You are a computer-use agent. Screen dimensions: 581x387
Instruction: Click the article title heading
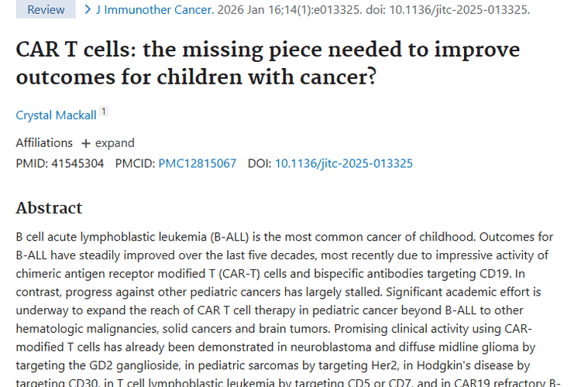click(268, 63)
